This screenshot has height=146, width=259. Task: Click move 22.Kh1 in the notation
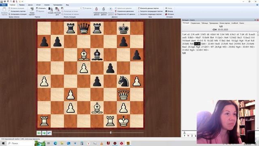click(x=211, y=44)
